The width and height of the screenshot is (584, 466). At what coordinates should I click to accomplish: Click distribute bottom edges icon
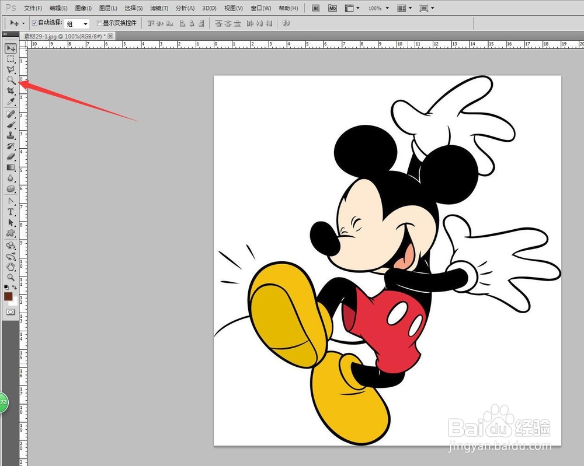[237, 23]
